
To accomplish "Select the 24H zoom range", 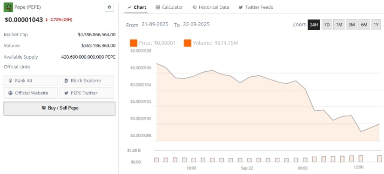I will click(314, 25).
